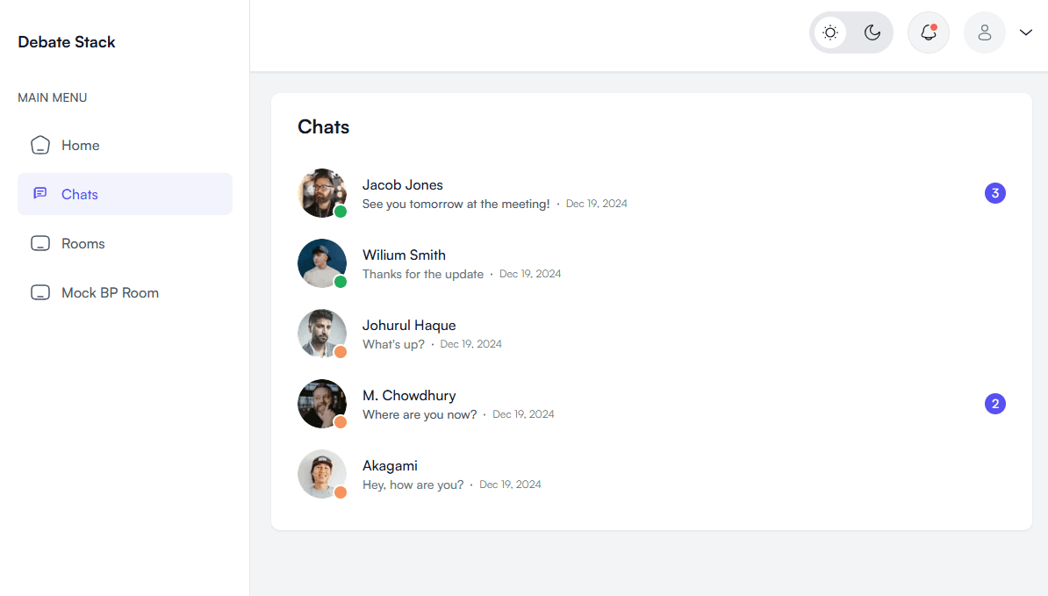Click Jacob Jones unread badge showing 3
The width and height of the screenshot is (1048, 596).
click(994, 193)
